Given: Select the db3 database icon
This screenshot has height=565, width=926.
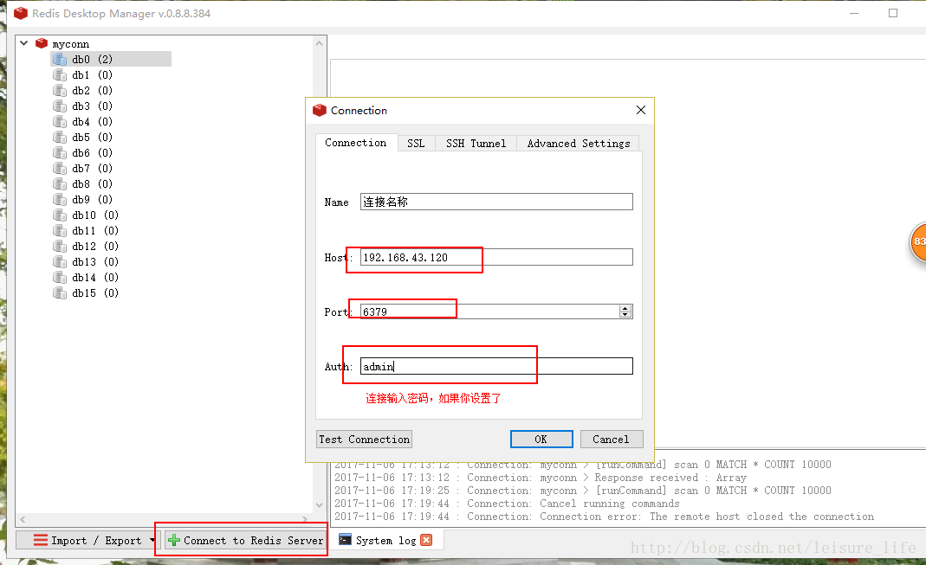Looking at the screenshot, I should [x=60, y=106].
